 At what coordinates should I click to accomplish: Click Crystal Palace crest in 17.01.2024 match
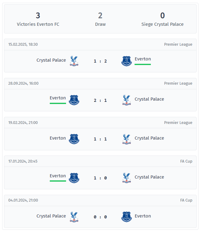click(127, 178)
